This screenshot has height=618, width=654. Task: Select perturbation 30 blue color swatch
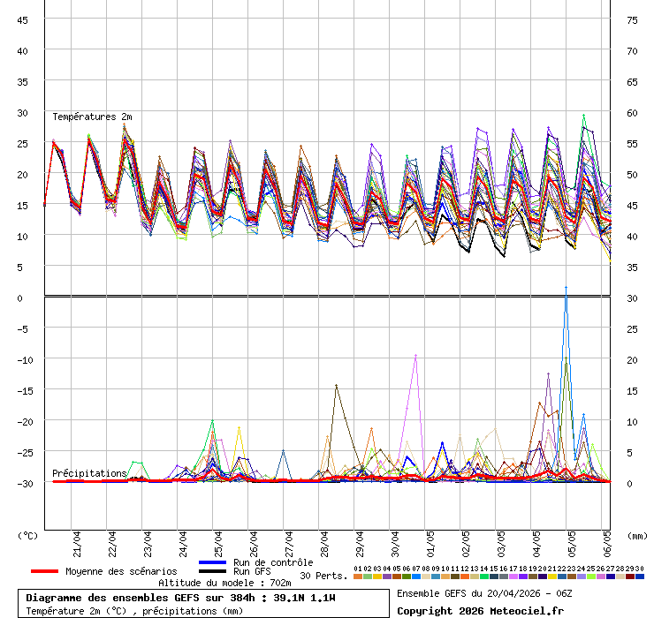click(640, 577)
